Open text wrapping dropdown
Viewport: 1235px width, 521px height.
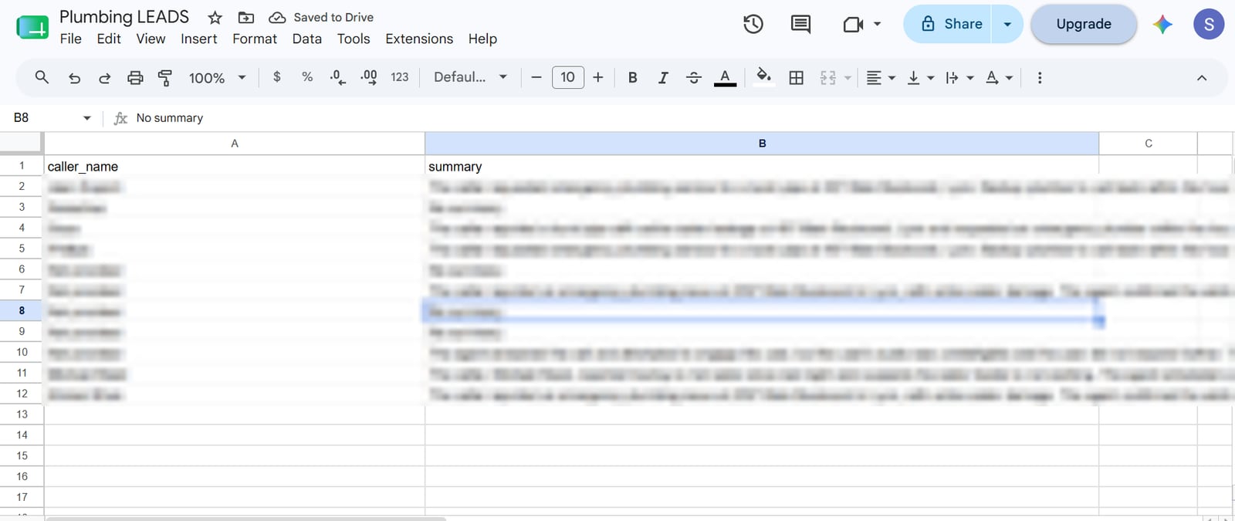959,77
